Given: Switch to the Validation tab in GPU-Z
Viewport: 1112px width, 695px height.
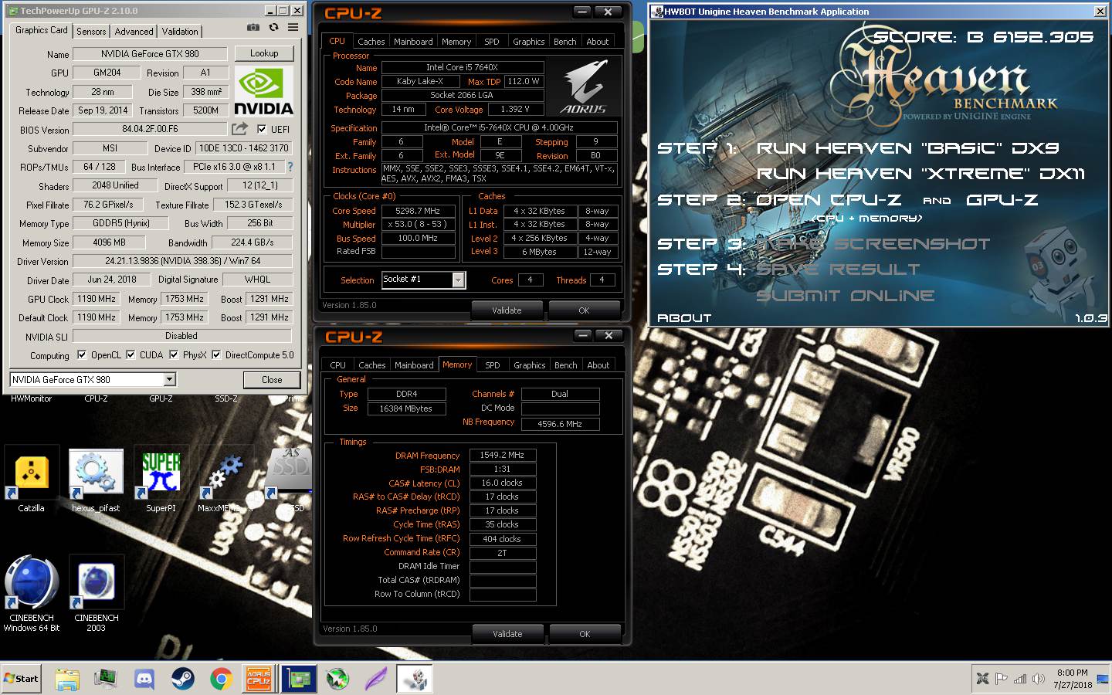Looking at the screenshot, I should tap(180, 31).
